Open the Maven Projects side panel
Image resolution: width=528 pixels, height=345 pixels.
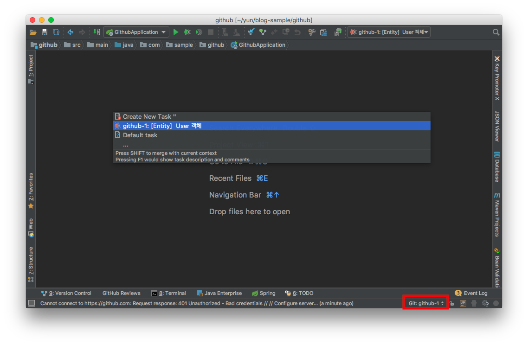497,214
